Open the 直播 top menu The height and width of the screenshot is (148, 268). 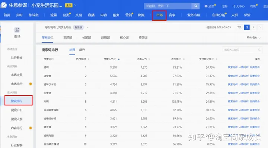point(91,15)
